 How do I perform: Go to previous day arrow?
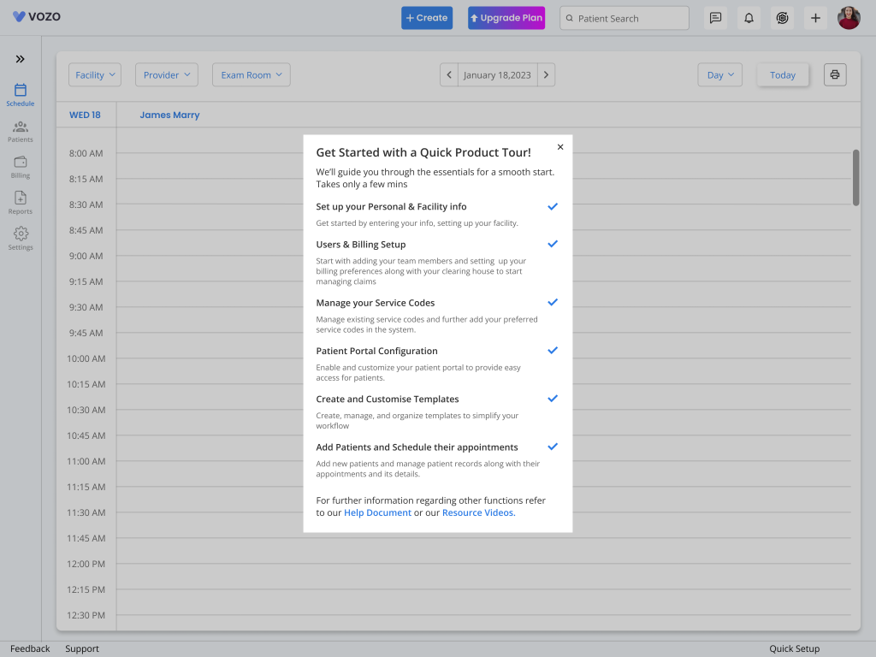(449, 75)
